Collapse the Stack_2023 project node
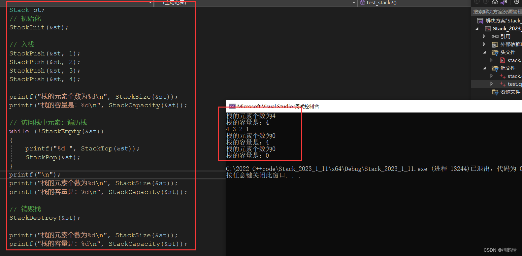This screenshot has height=256, width=522. click(x=477, y=29)
